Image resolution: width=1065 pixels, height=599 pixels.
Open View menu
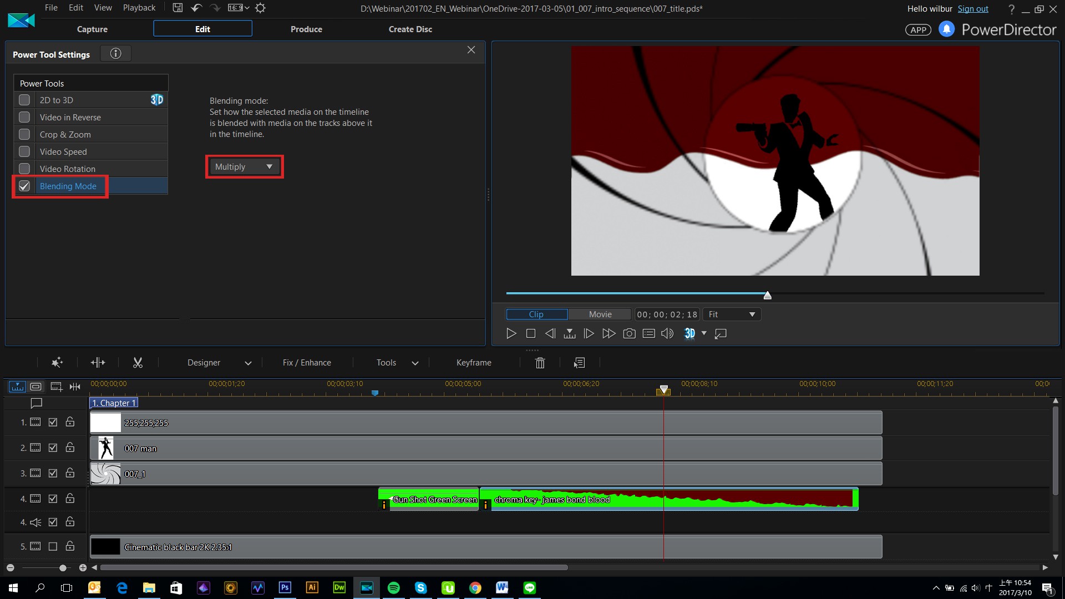[x=103, y=8]
